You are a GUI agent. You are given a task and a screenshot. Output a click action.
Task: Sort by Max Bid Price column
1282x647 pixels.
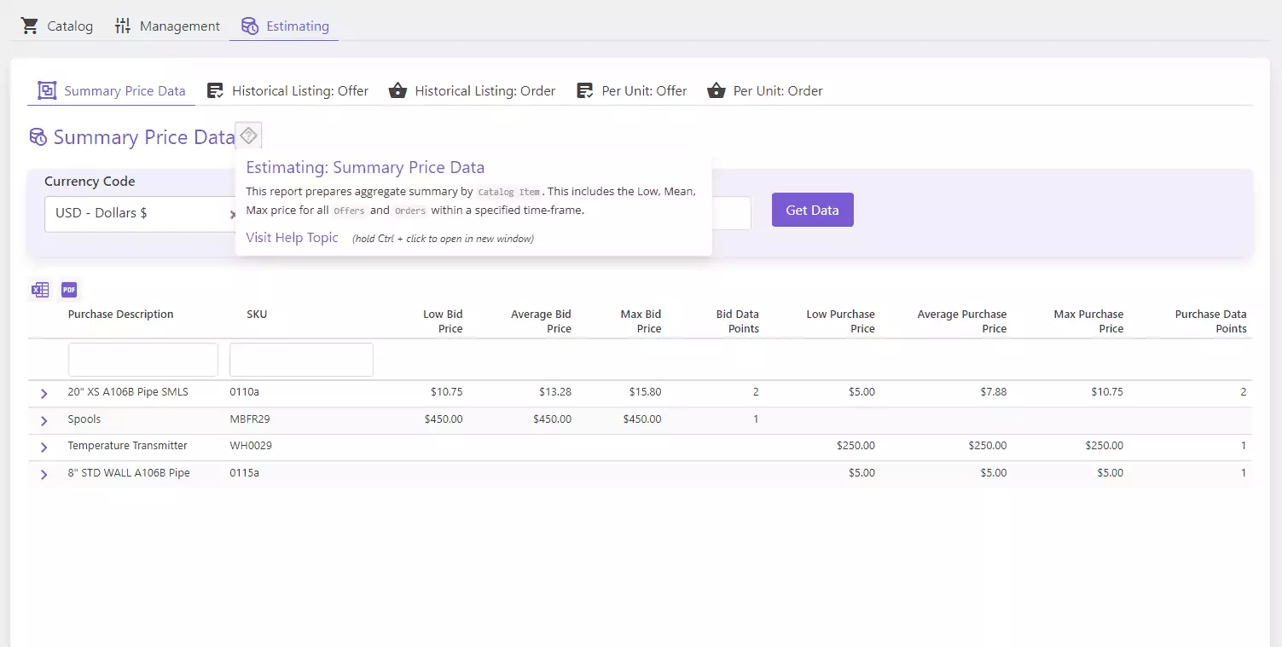click(x=641, y=321)
